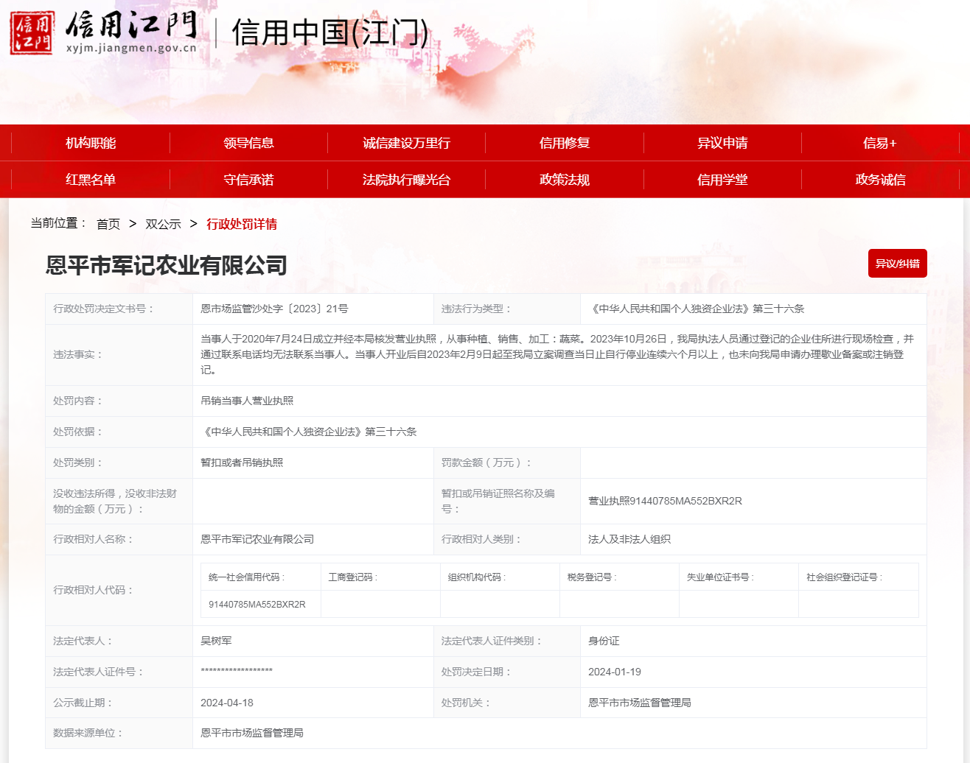Open the 信用修复 menu item
This screenshot has width=970, height=763.
pos(565,143)
